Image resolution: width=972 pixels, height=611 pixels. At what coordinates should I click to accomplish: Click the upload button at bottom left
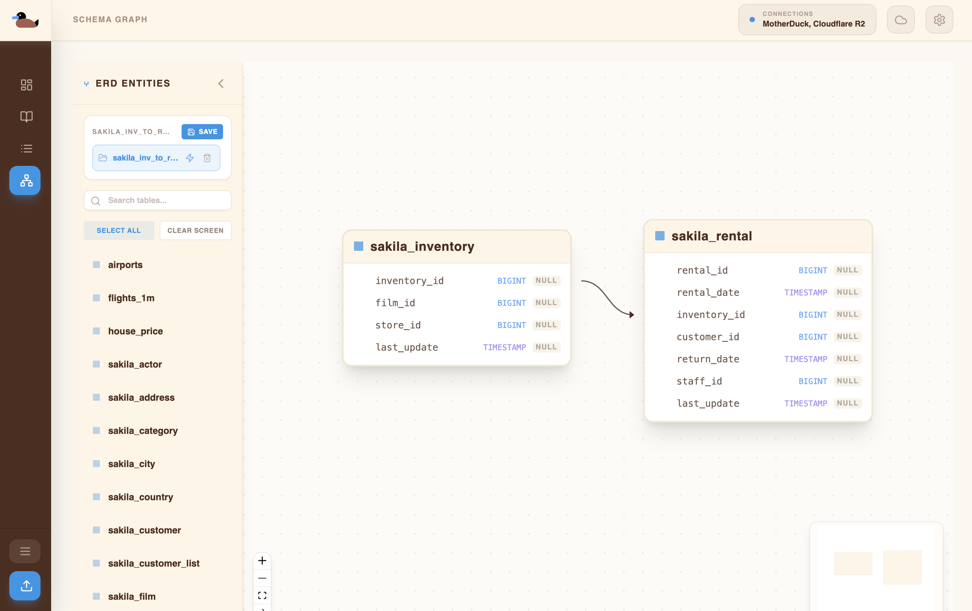[x=25, y=585]
